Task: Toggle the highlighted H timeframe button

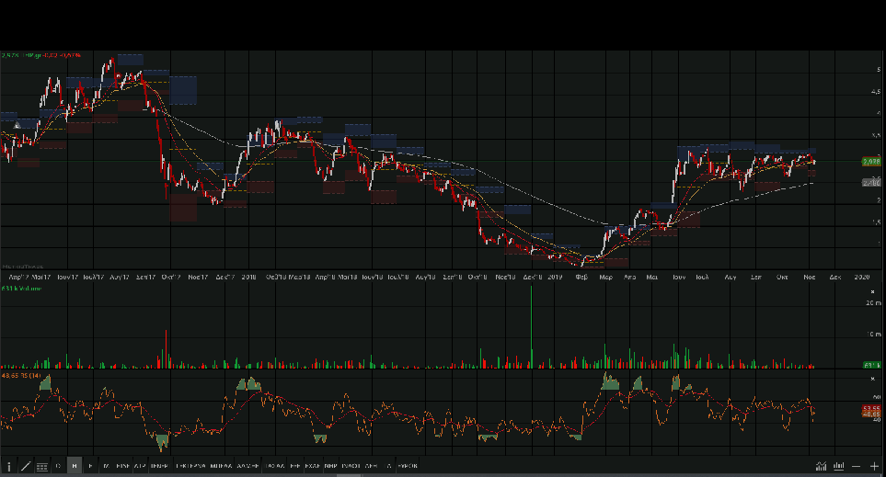Action: tap(75, 467)
